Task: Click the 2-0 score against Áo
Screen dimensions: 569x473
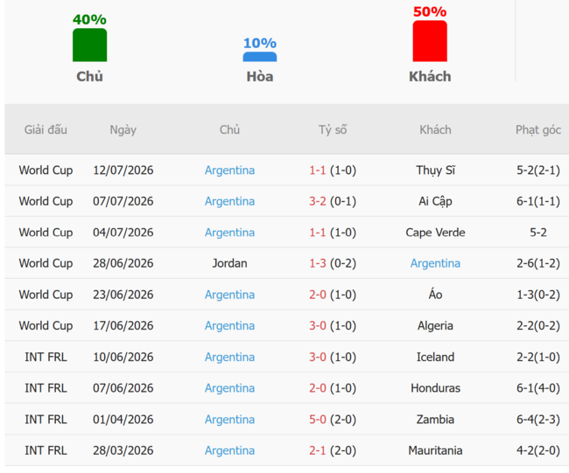Action: pyautogui.click(x=318, y=295)
